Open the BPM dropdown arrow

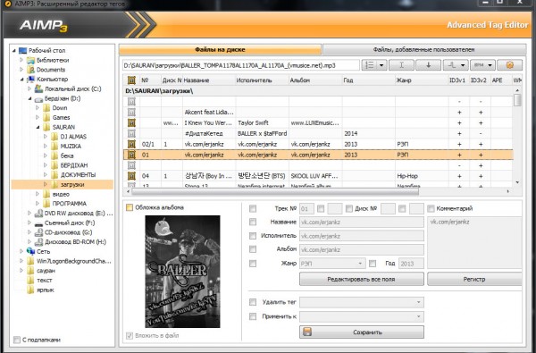coord(490,65)
